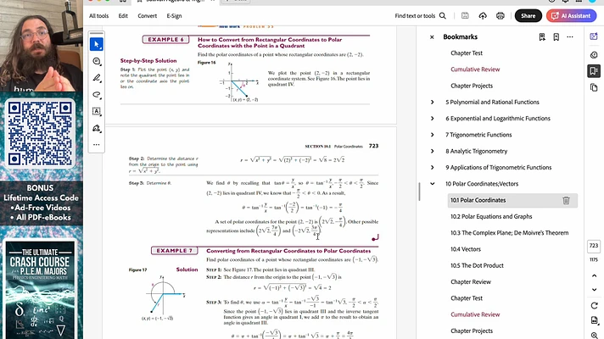This screenshot has width=604, height=339.
Task: Choose the zoom magnifier tool in left toolbar
Action: (97, 62)
